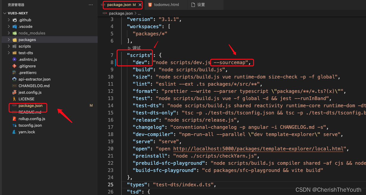Expand the scripts folder chevron
The height and width of the screenshot is (195, 366).
[x=9, y=46]
